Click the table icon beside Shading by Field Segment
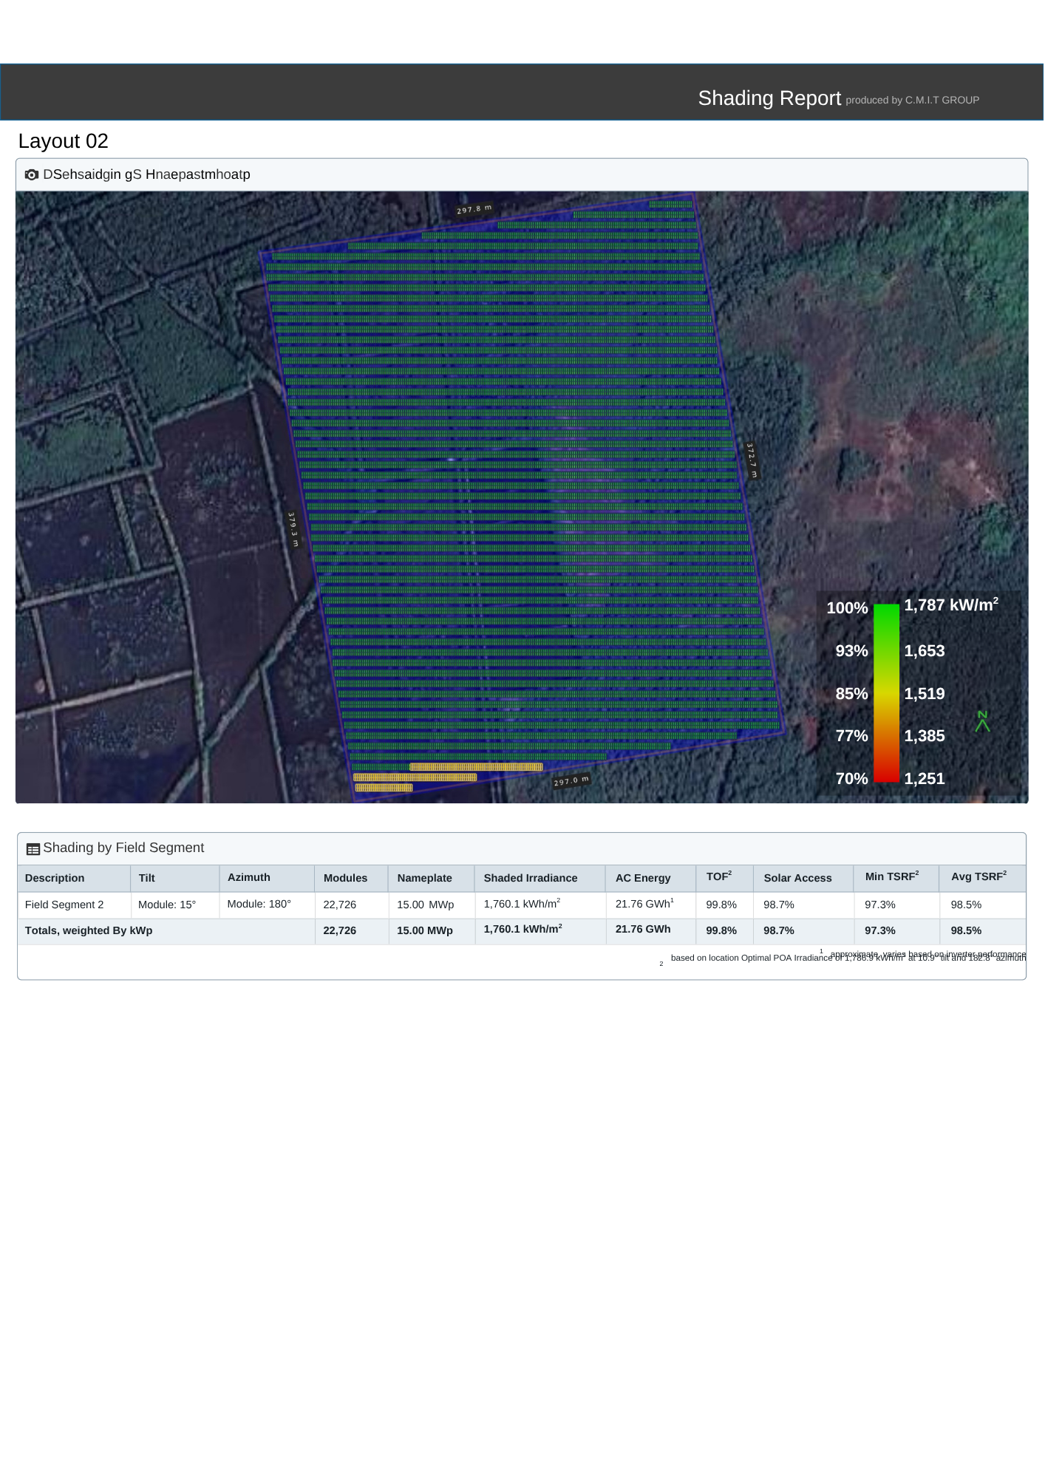The image size is (1045, 1478). pos(33,849)
